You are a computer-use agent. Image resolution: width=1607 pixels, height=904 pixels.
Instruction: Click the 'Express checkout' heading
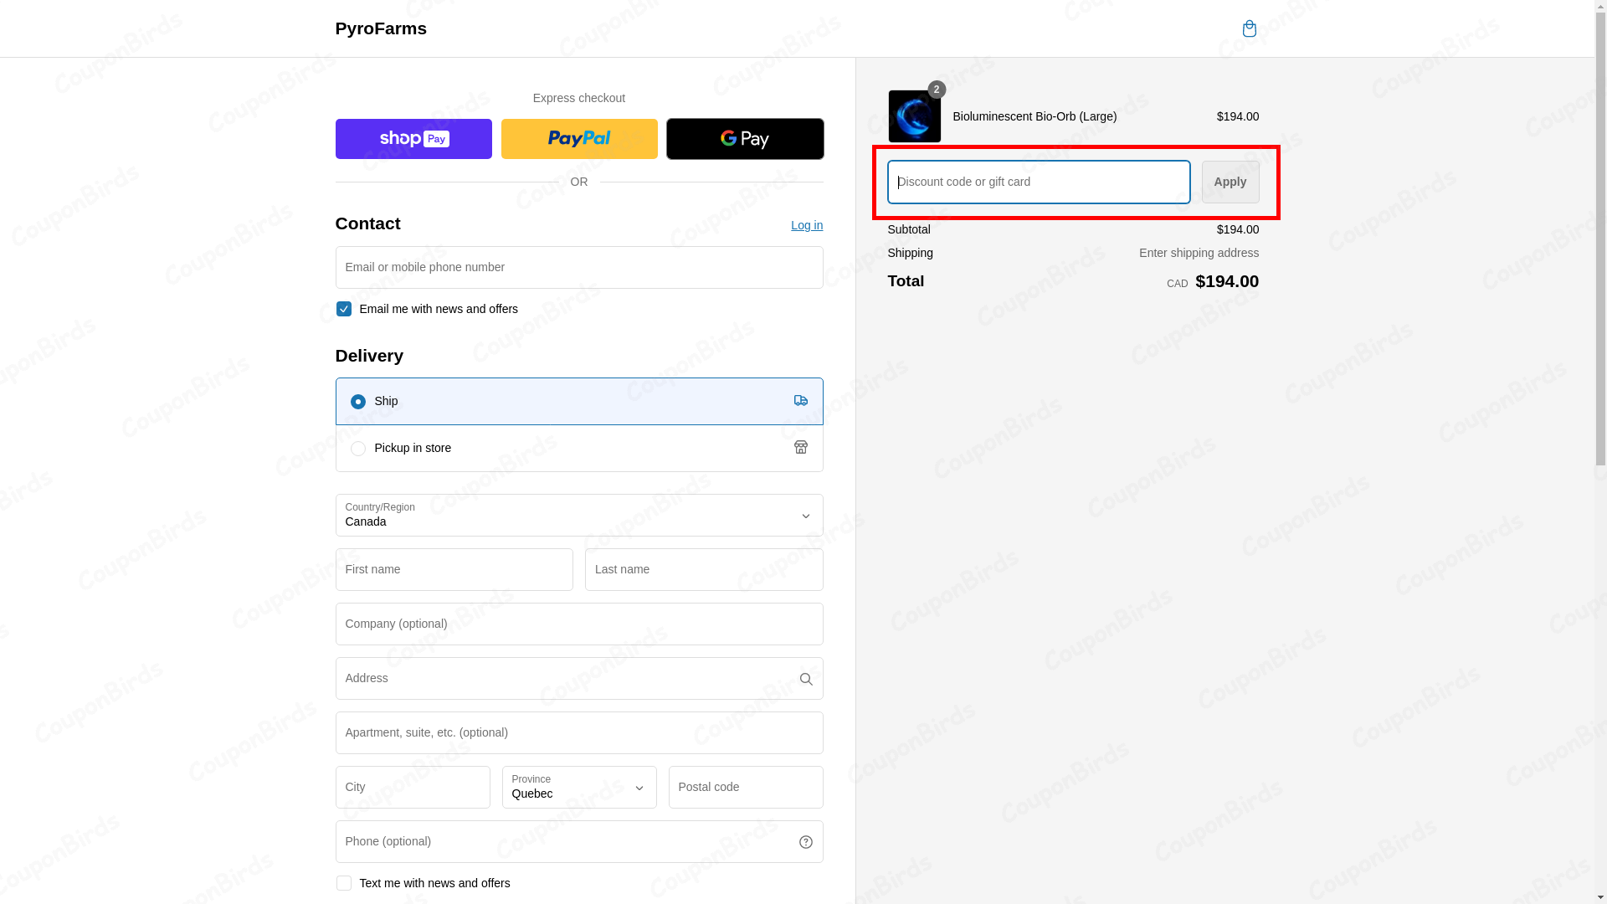(579, 98)
